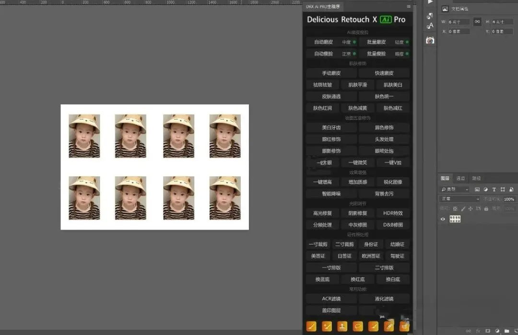Click the link layers icon
Image resolution: width=518 pixels, height=335 pixels.
click(x=469, y=331)
